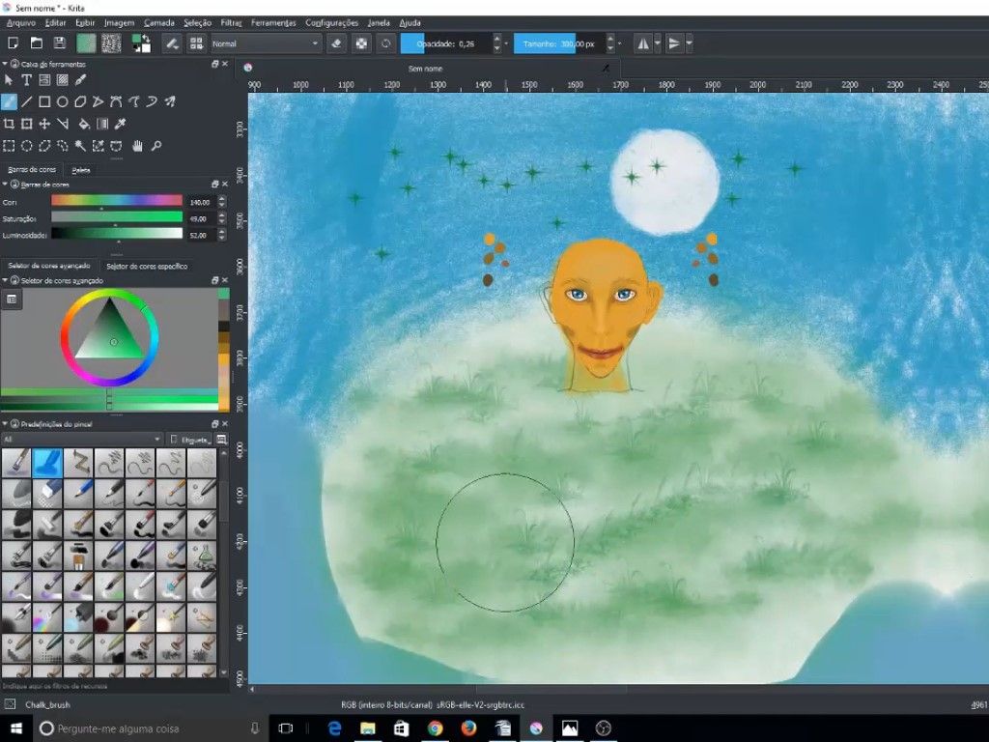Click the Etiqueta button in brush presets
The height and width of the screenshot is (742, 989).
189,440
